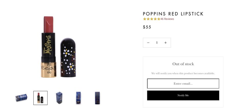This screenshot has width=232, height=109.
Task: Select the front-facing blue box thumbnail
Action: point(78,98)
